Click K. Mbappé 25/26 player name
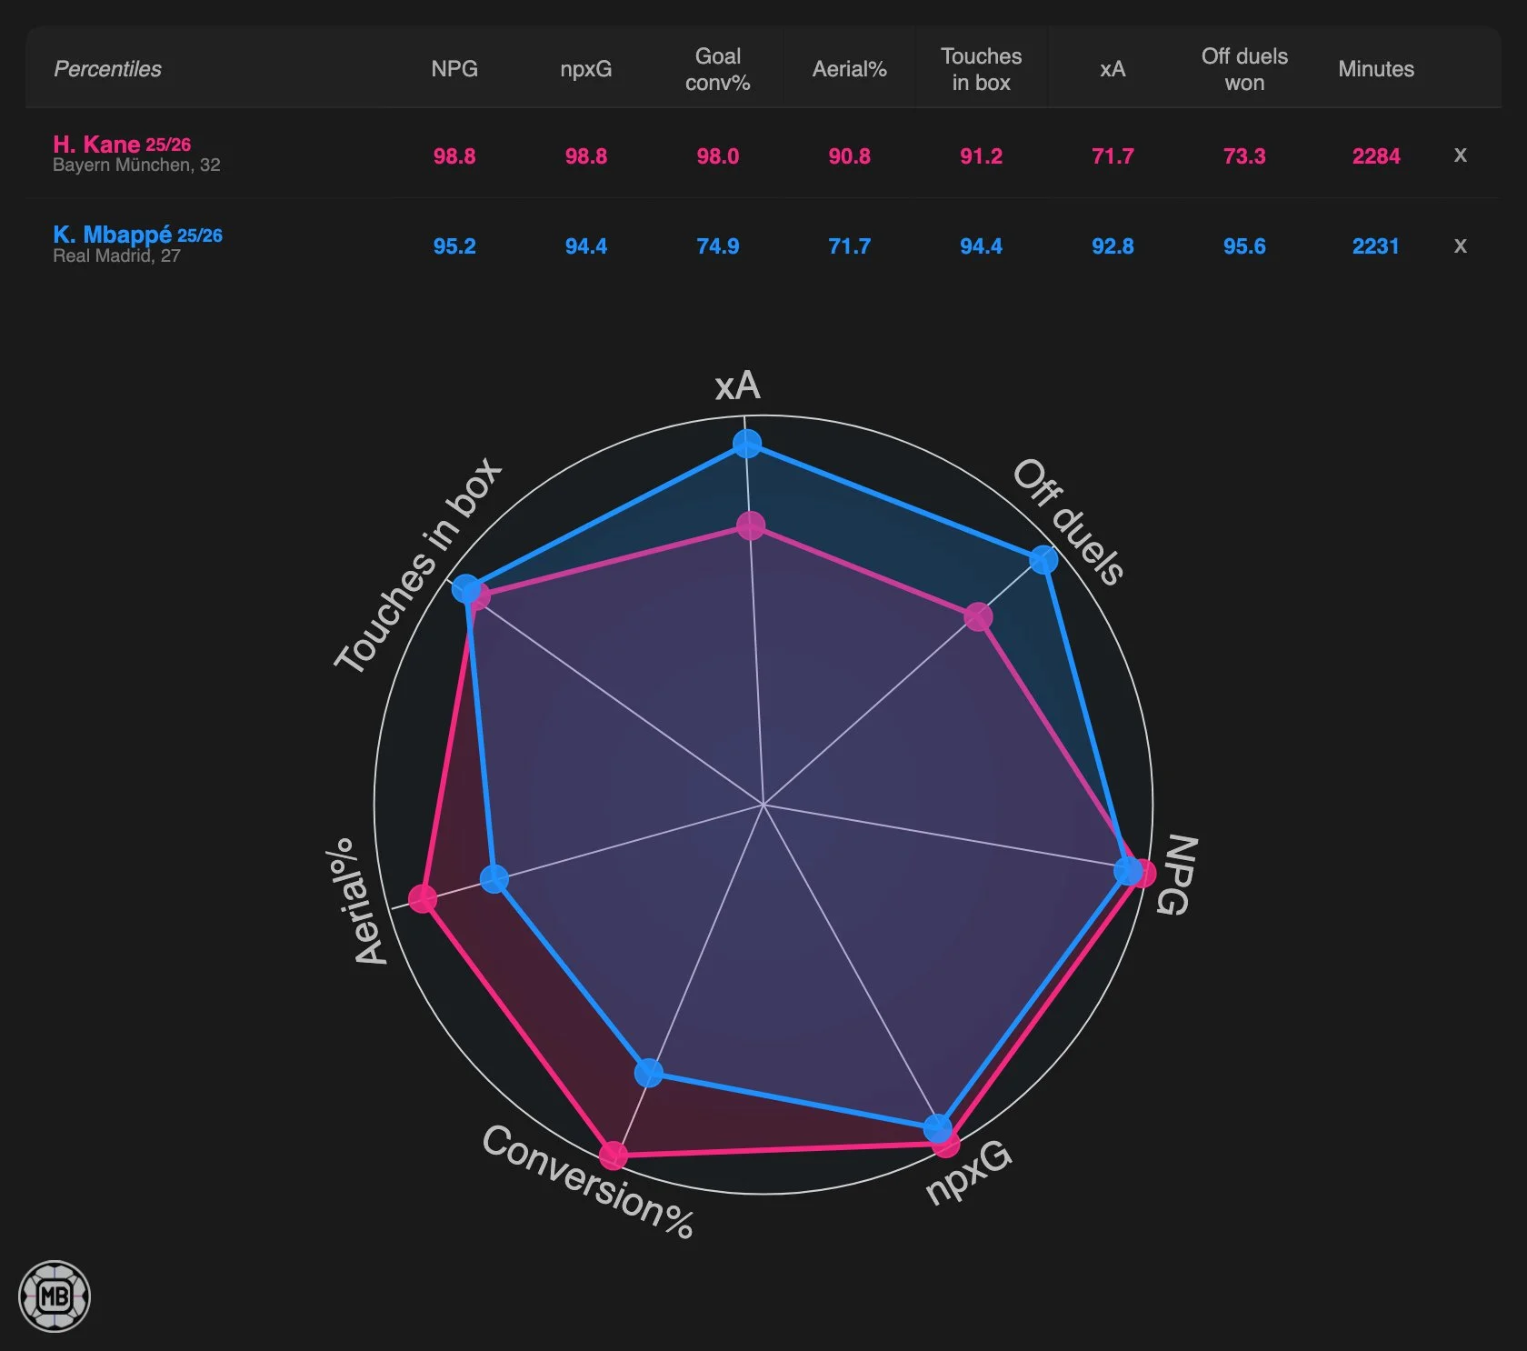1527x1351 pixels. [137, 235]
